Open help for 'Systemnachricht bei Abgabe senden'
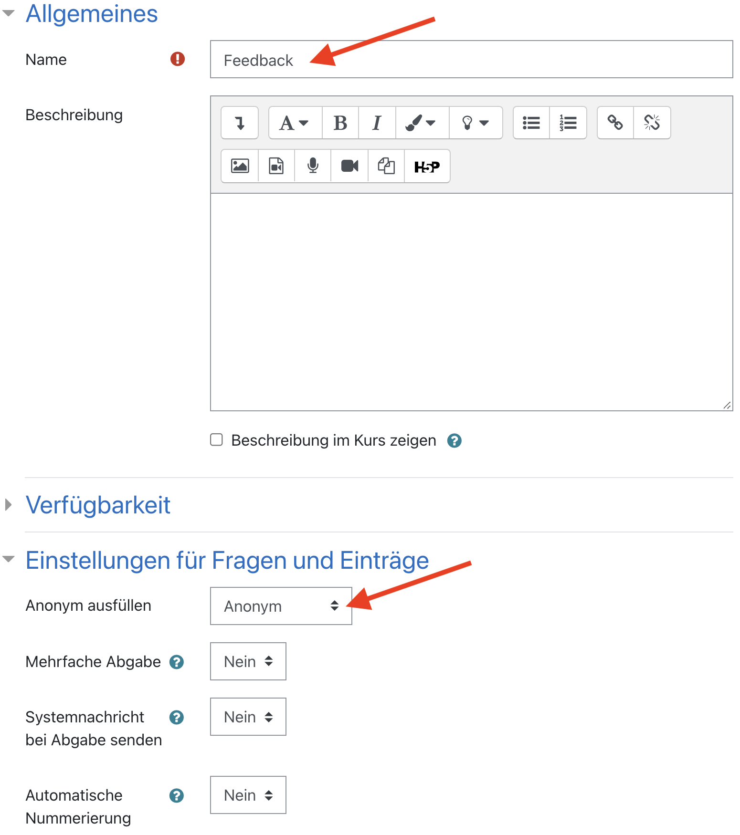Image resolution: width=740 pixels, height=835 pixels. point(177,717)
